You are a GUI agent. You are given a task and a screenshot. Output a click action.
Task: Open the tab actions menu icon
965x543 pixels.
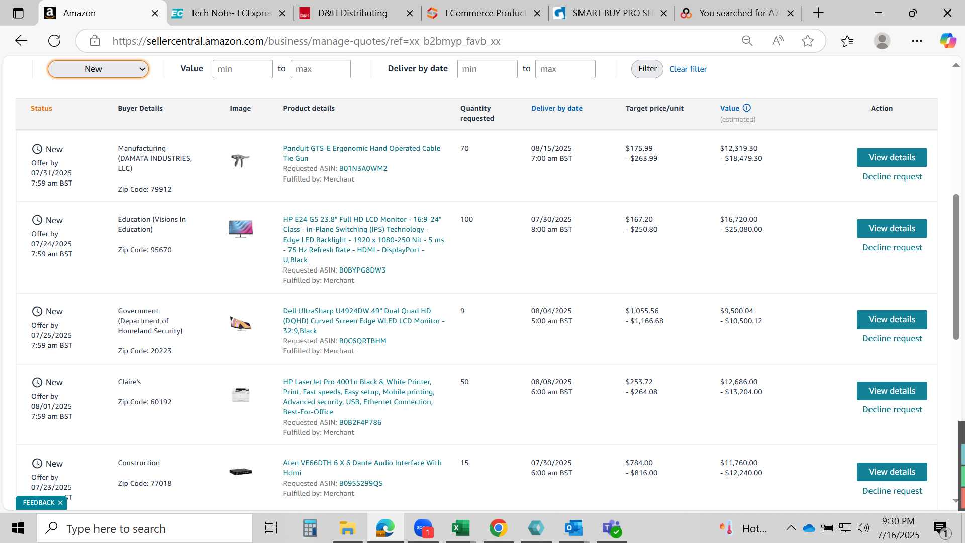click(18, 13)
